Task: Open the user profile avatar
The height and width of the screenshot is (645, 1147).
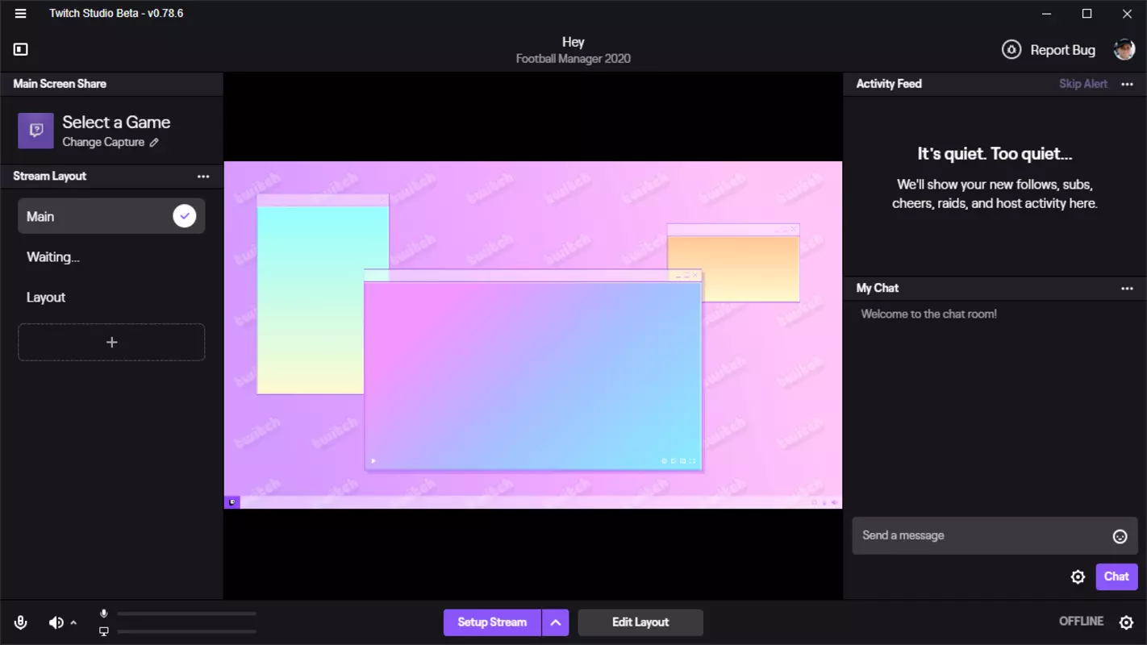Action: point(1124,49)
